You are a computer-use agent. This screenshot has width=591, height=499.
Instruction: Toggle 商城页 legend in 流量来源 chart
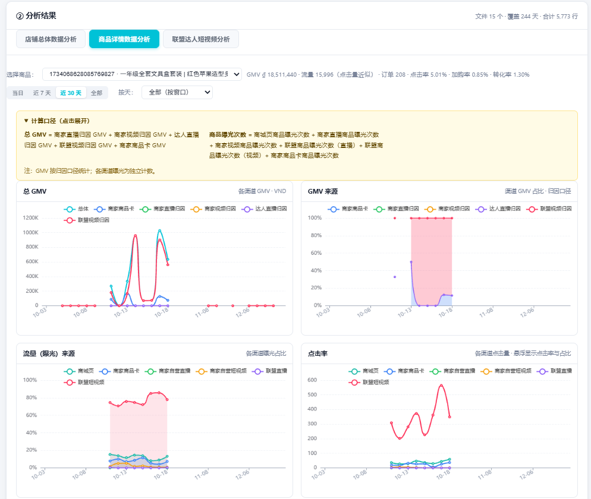78,371
